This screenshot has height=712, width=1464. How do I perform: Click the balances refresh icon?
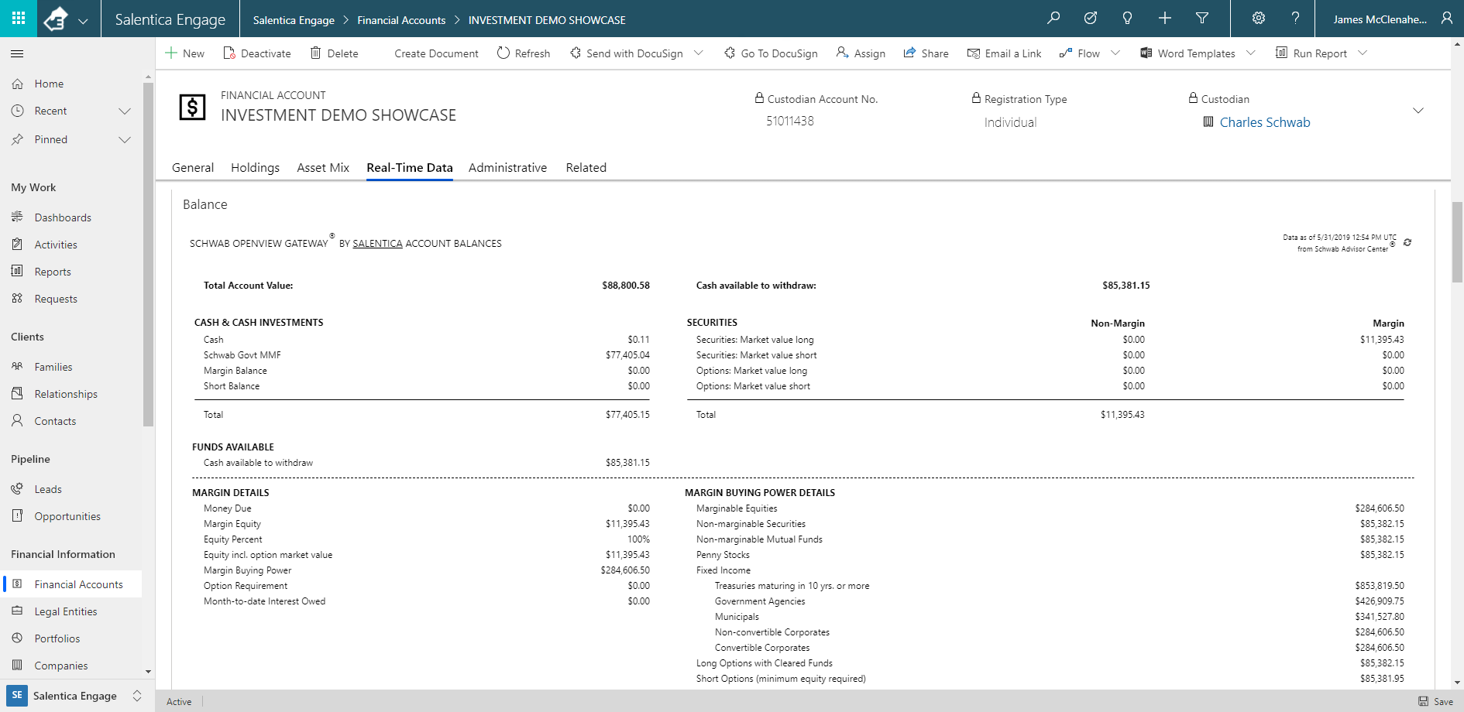(1407, 242)
